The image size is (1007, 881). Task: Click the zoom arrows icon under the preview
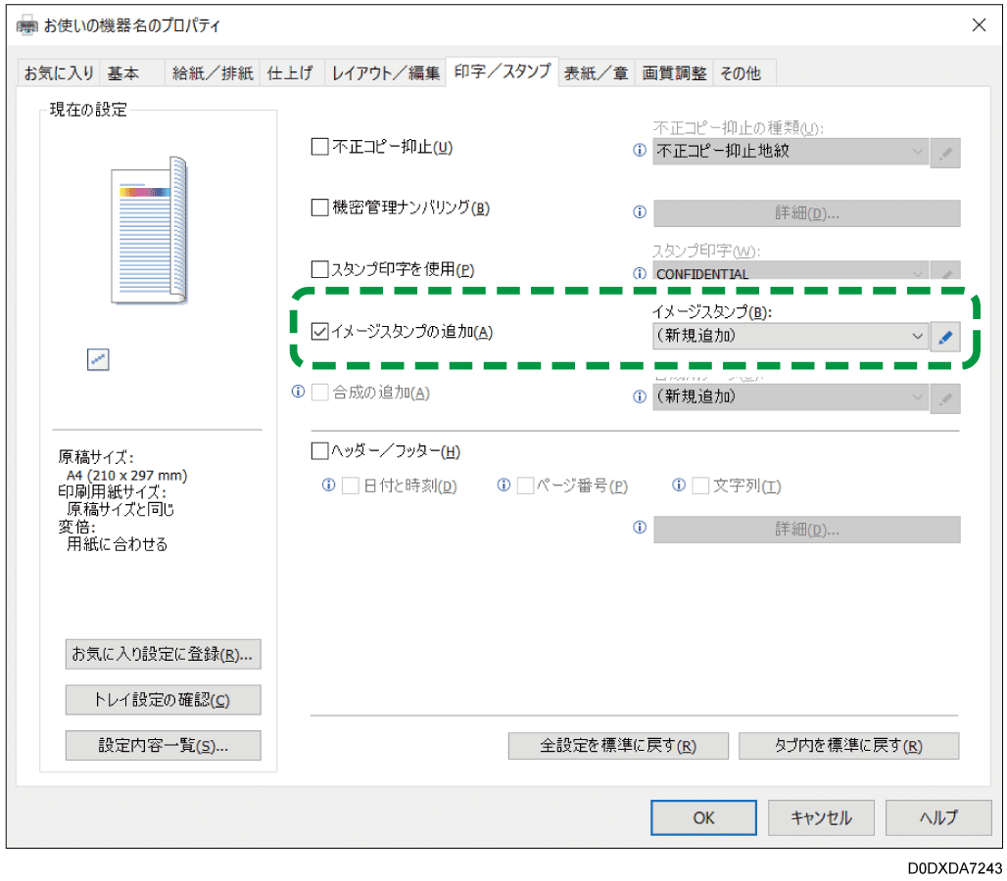[97, 360]
